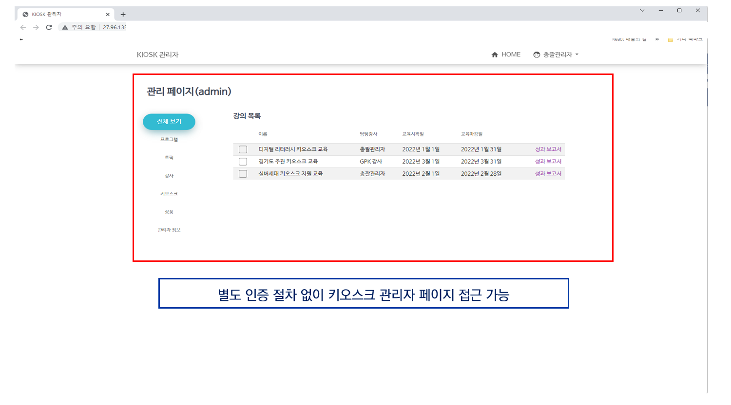Open the 토픽 sidebar menu
Viewport: 731px width, 405px height.
169,158
